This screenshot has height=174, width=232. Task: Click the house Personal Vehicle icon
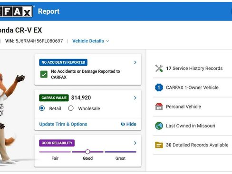pos(159,106)
